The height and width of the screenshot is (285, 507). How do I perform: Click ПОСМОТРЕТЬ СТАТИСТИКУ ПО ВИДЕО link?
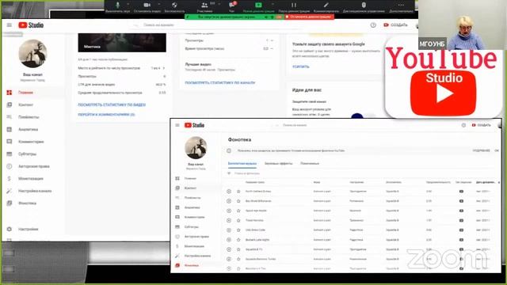(112, 104)
